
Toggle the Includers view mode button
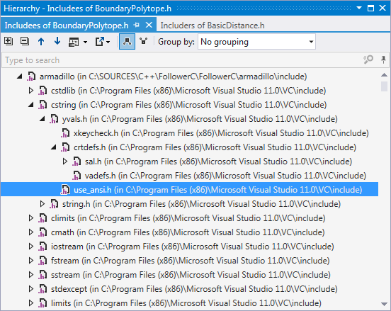click(x=143, y=41)
